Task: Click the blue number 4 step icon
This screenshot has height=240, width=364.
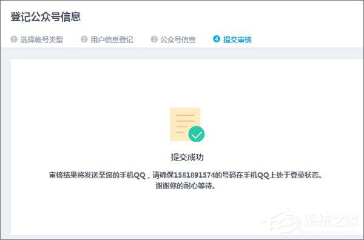Action: [x=217, y=39]
